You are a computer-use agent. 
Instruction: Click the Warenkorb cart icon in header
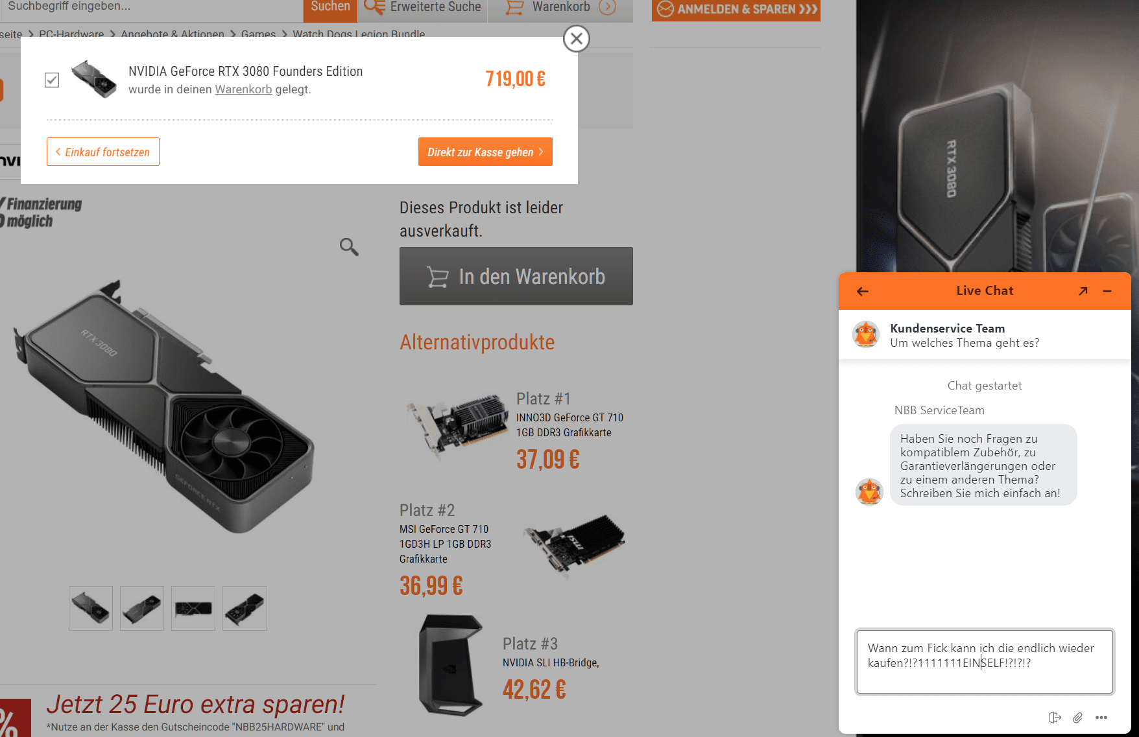(514, 7)
